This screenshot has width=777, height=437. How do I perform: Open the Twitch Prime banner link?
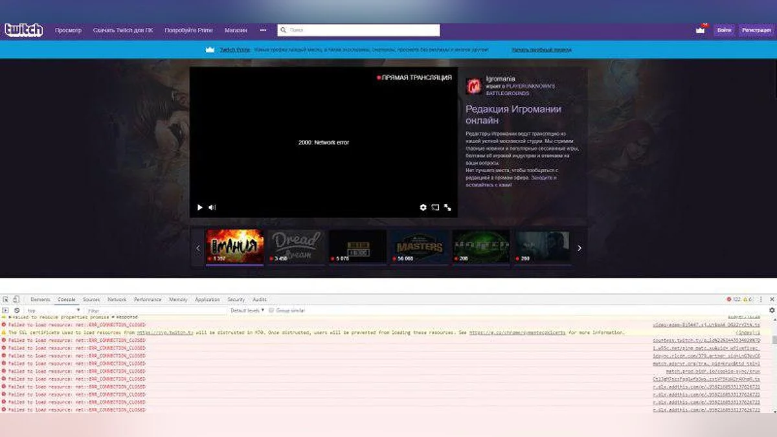[x=235, y=49]
